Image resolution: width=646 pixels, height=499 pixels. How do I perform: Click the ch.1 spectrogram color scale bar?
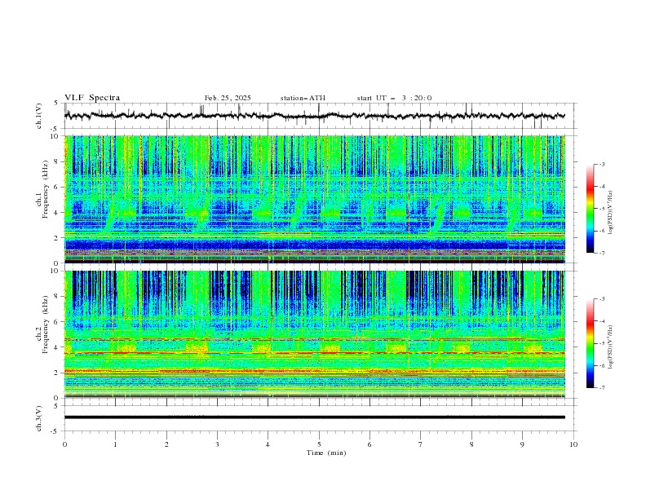tap(590, 209)
